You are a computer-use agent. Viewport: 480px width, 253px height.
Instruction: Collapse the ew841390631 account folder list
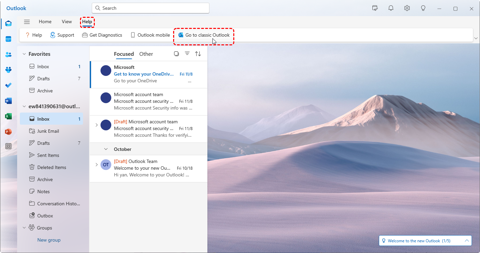pos(24,107)
